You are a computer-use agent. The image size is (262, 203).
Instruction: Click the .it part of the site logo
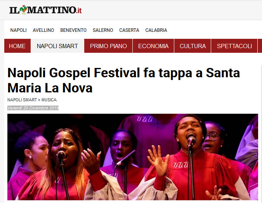[79, 11]
